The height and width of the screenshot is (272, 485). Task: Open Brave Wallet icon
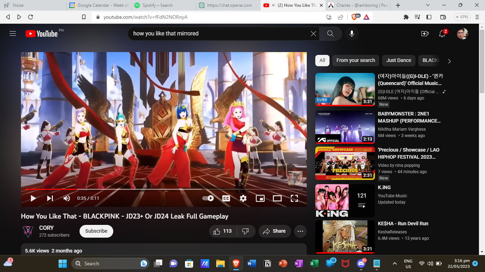[443, 17]
